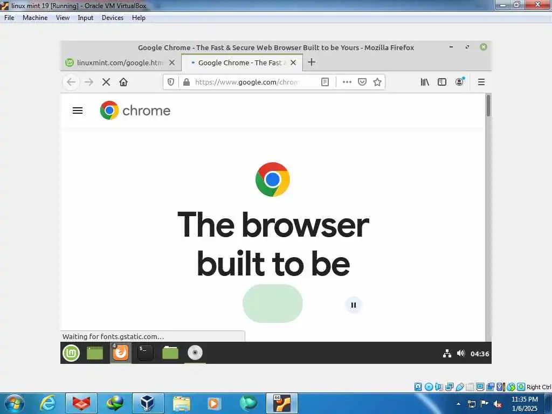Pause the page animation
Viewport: 552px width, 414px height.
tap(354, 305)
